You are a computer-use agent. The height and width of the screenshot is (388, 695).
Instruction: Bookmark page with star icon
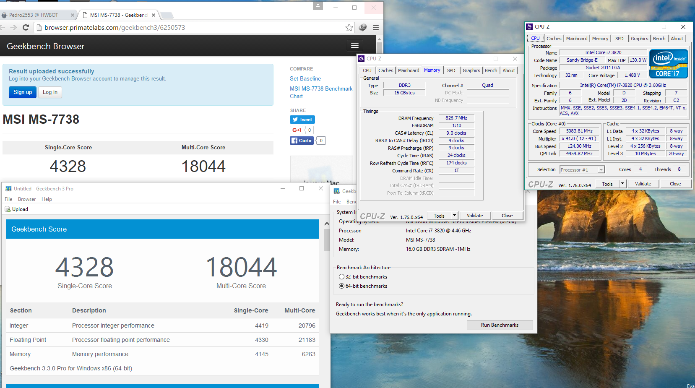349,27
